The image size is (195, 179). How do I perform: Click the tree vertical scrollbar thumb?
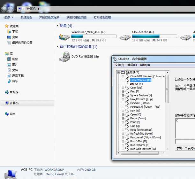click(167, 89)
